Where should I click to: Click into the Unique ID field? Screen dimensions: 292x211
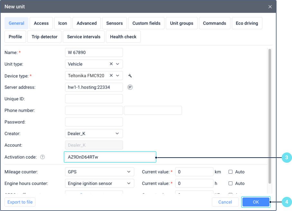94,99
